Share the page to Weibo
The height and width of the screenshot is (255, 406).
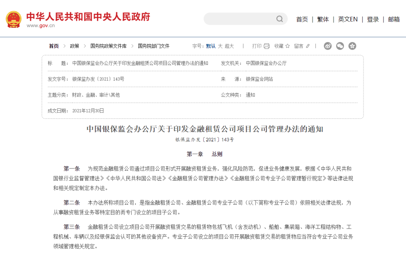pos(328,46)
